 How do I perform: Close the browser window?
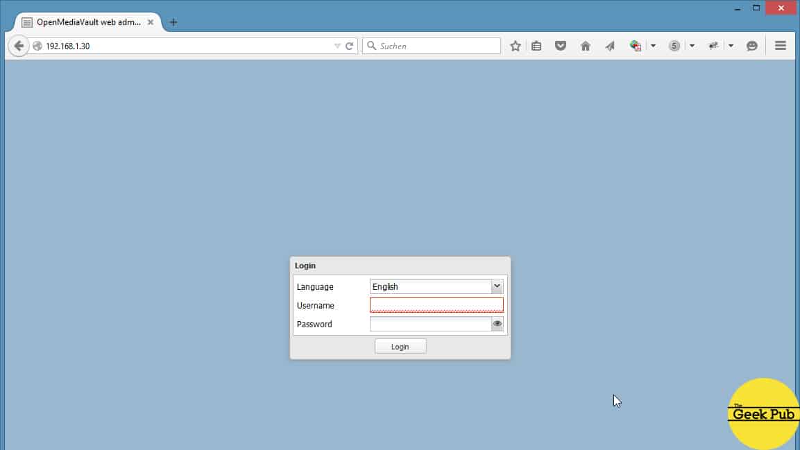click(781, 8)
